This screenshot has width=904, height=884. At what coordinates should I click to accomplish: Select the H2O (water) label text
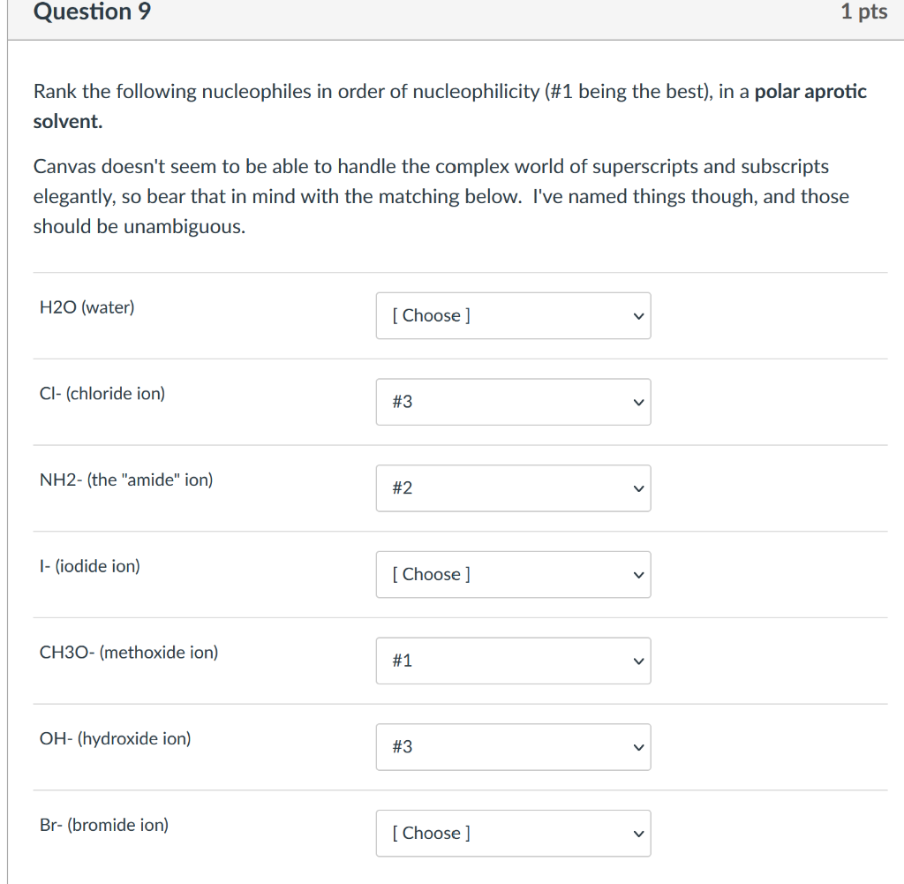coord(87,307)
